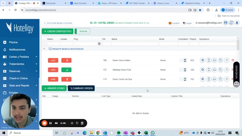
Task: Click CREAR DISPOSITIVO button
Action: pos(57,31)
